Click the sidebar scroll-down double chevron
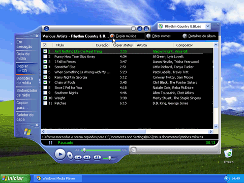244x183 pixels. [37, 125]
